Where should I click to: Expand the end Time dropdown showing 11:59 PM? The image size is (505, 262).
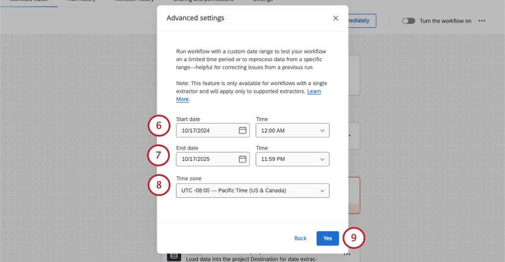coord(292,159)
